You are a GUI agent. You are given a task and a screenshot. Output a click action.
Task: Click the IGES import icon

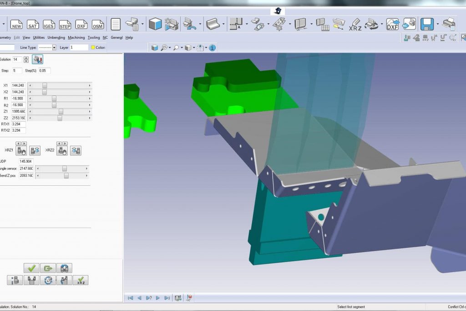coord(49,25)
